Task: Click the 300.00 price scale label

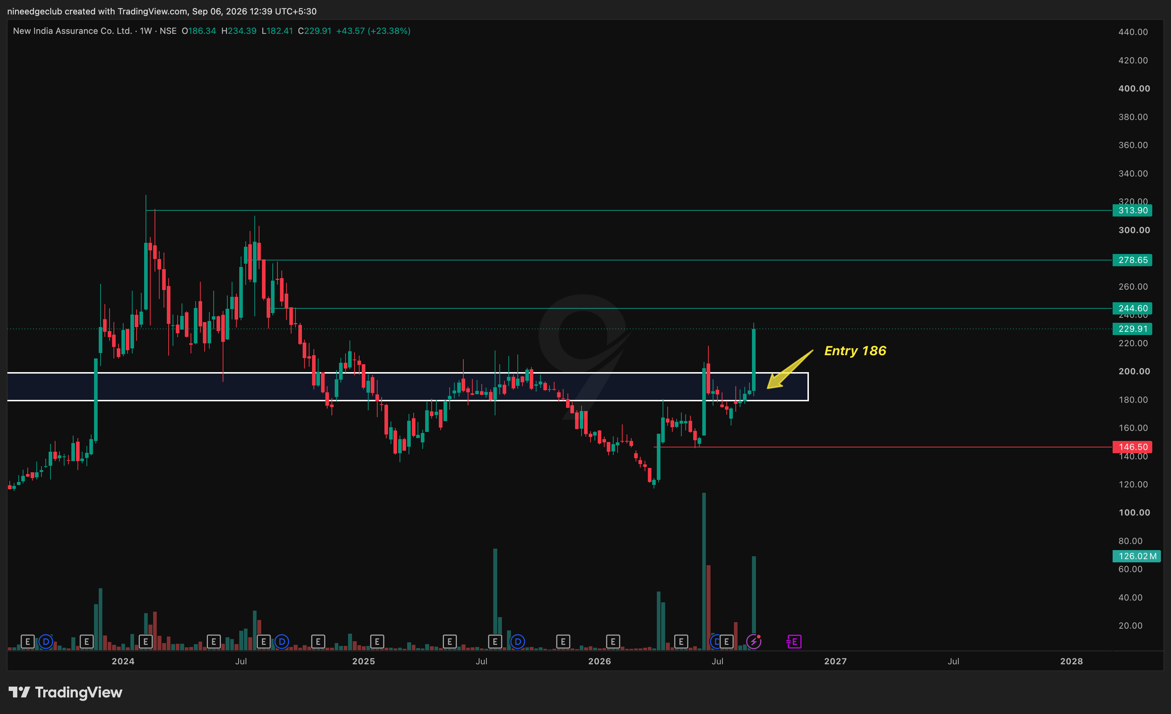Action: click(x=1134, y=230)
